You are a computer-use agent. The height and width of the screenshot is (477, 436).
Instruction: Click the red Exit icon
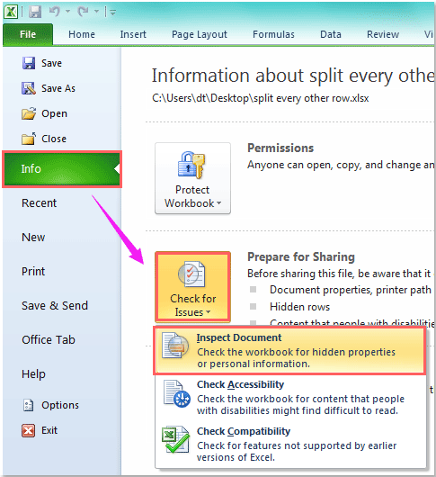click(28, 430)
